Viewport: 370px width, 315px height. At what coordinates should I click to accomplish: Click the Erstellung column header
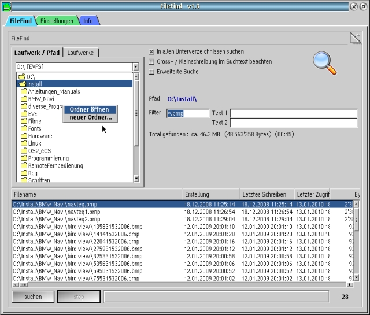click(x=210, y=194)
